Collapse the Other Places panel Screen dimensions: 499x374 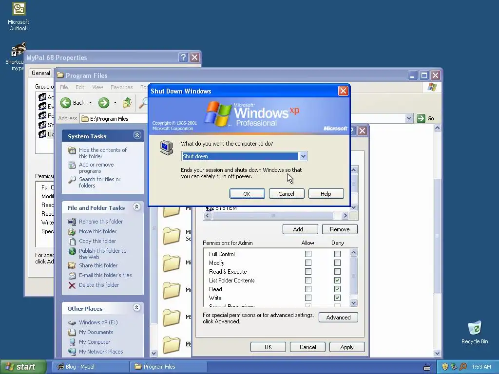click(137, 308)
